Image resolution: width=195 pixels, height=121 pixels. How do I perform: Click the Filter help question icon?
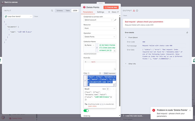pos(88,73)
